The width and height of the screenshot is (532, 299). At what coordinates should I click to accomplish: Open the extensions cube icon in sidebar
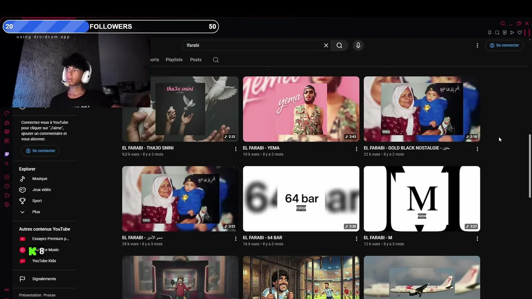click(x=7, y=196)
